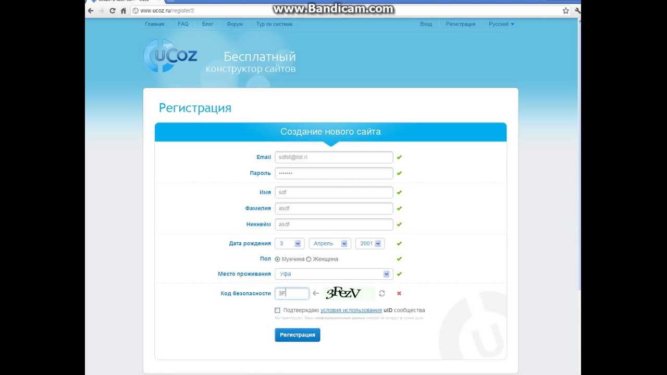
Task: Click green checkmark next to Фамилия
Action: pyautogui.click(x=399, y=208)
